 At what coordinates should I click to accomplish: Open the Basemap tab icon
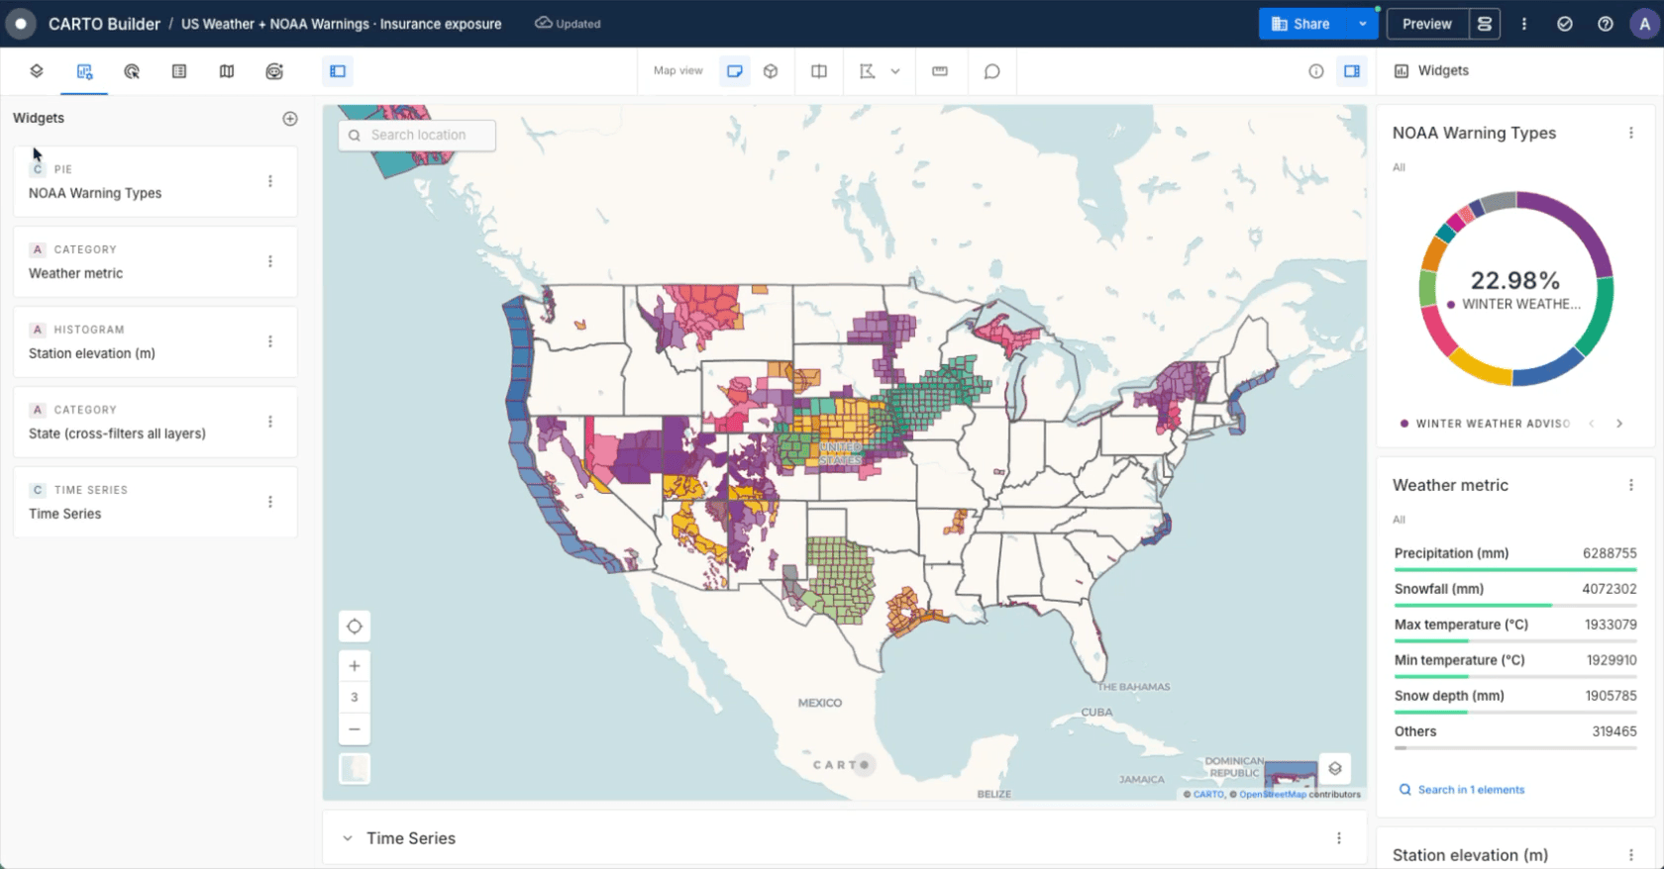pyautogui.click(x=227, y=71)
